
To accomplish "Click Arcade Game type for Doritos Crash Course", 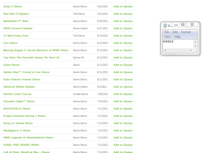I will coord(80,94).
